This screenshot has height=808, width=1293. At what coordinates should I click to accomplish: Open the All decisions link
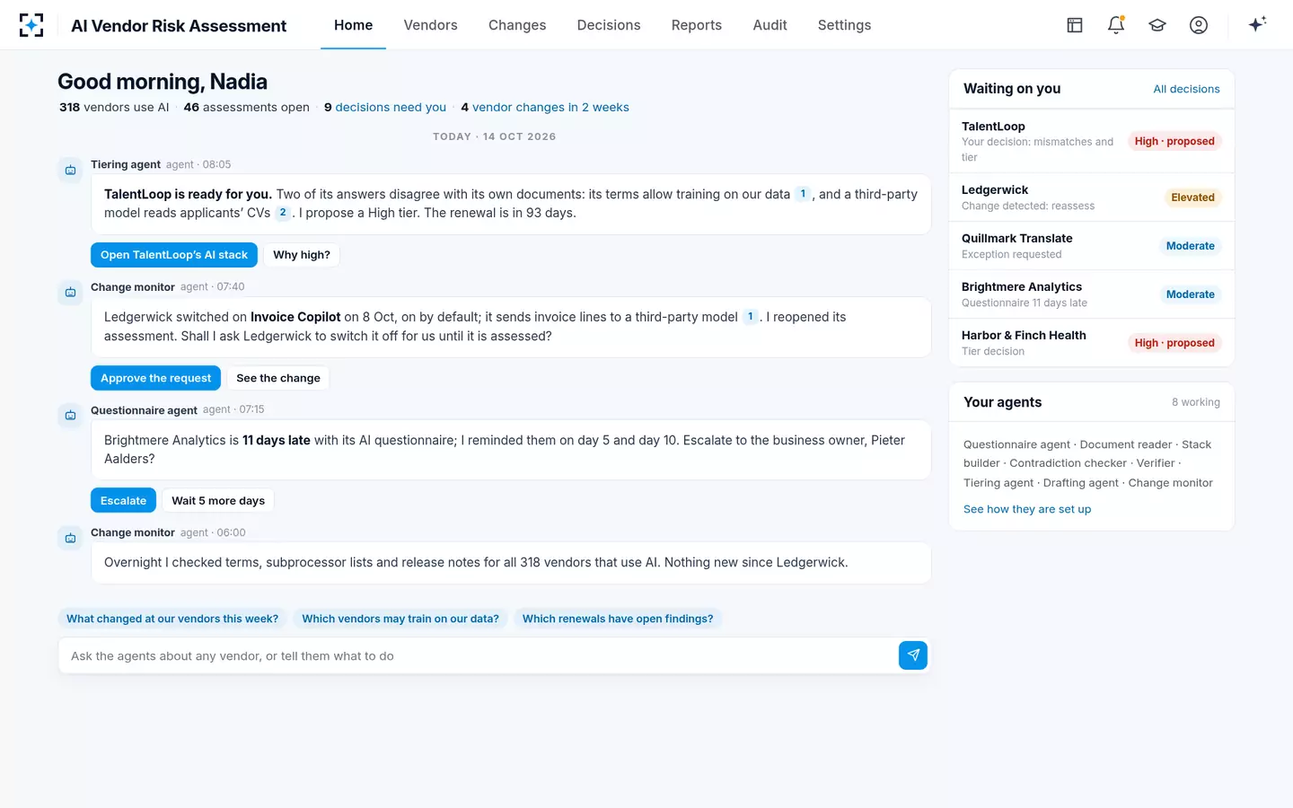1186,89
